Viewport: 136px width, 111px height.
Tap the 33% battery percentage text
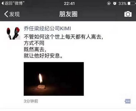[122, 4]
